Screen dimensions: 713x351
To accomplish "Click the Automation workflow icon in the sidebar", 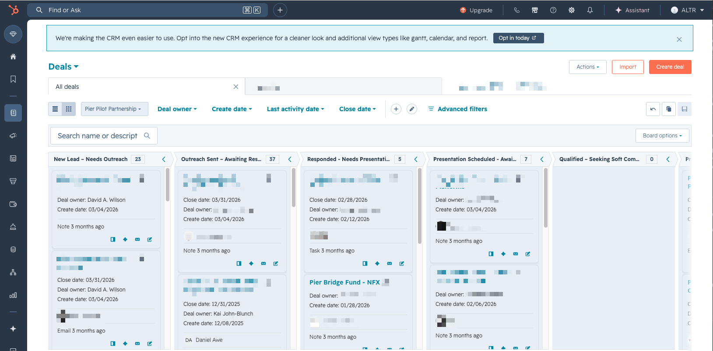I will coord(13,272).
